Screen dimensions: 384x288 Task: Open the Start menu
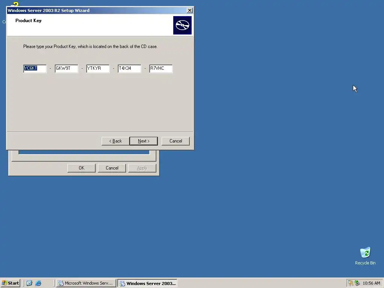pos(10,283)
